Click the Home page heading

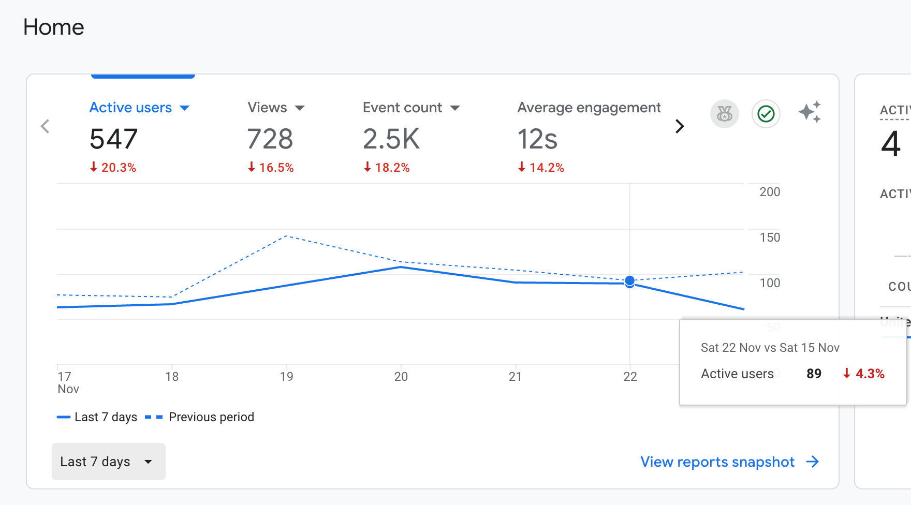(54, 27)
